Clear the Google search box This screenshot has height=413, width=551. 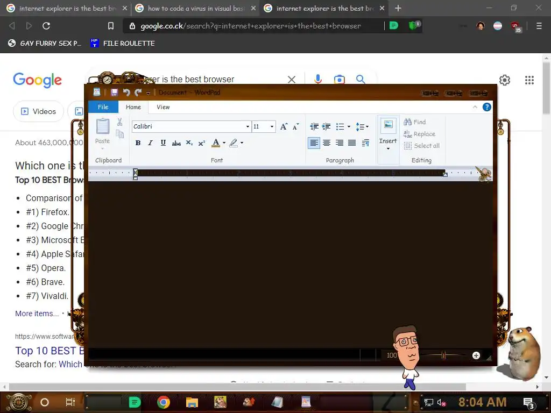coord(291,80)
